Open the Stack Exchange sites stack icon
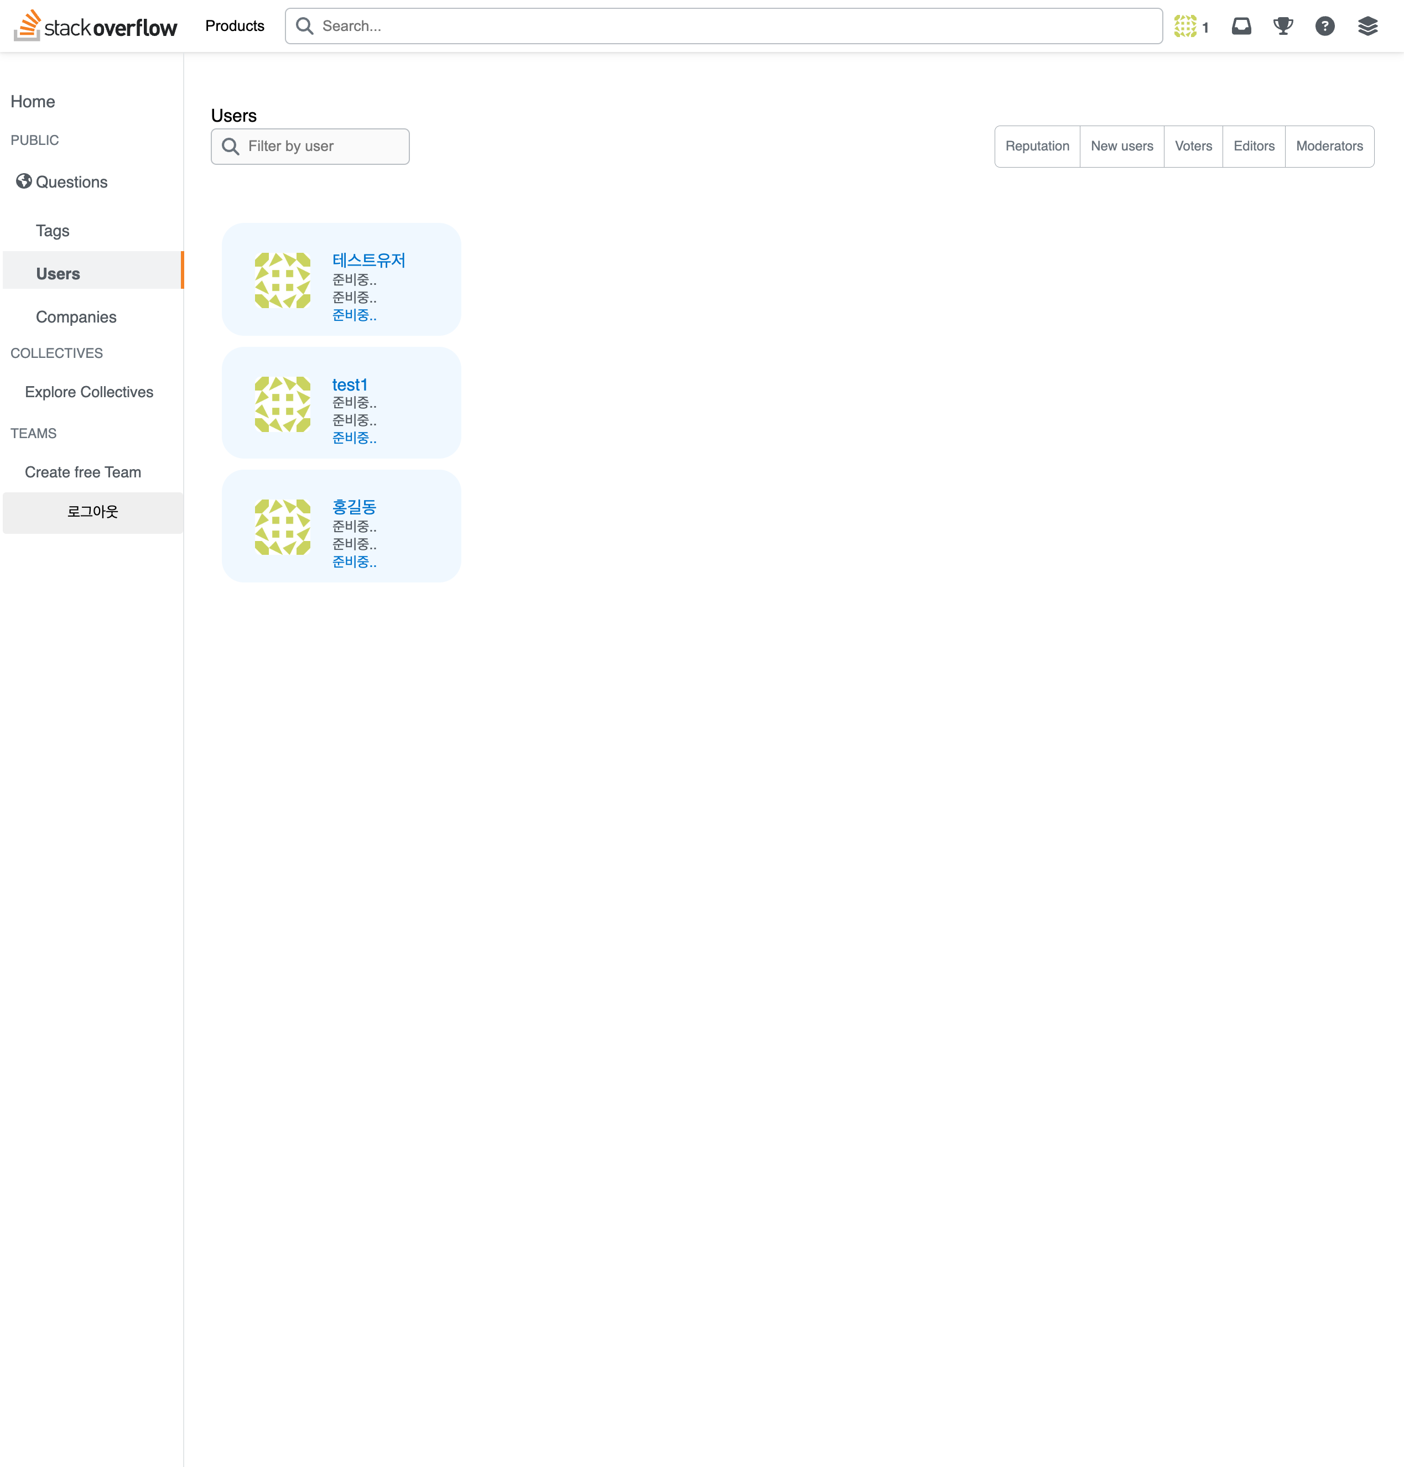 [1367, 26]
